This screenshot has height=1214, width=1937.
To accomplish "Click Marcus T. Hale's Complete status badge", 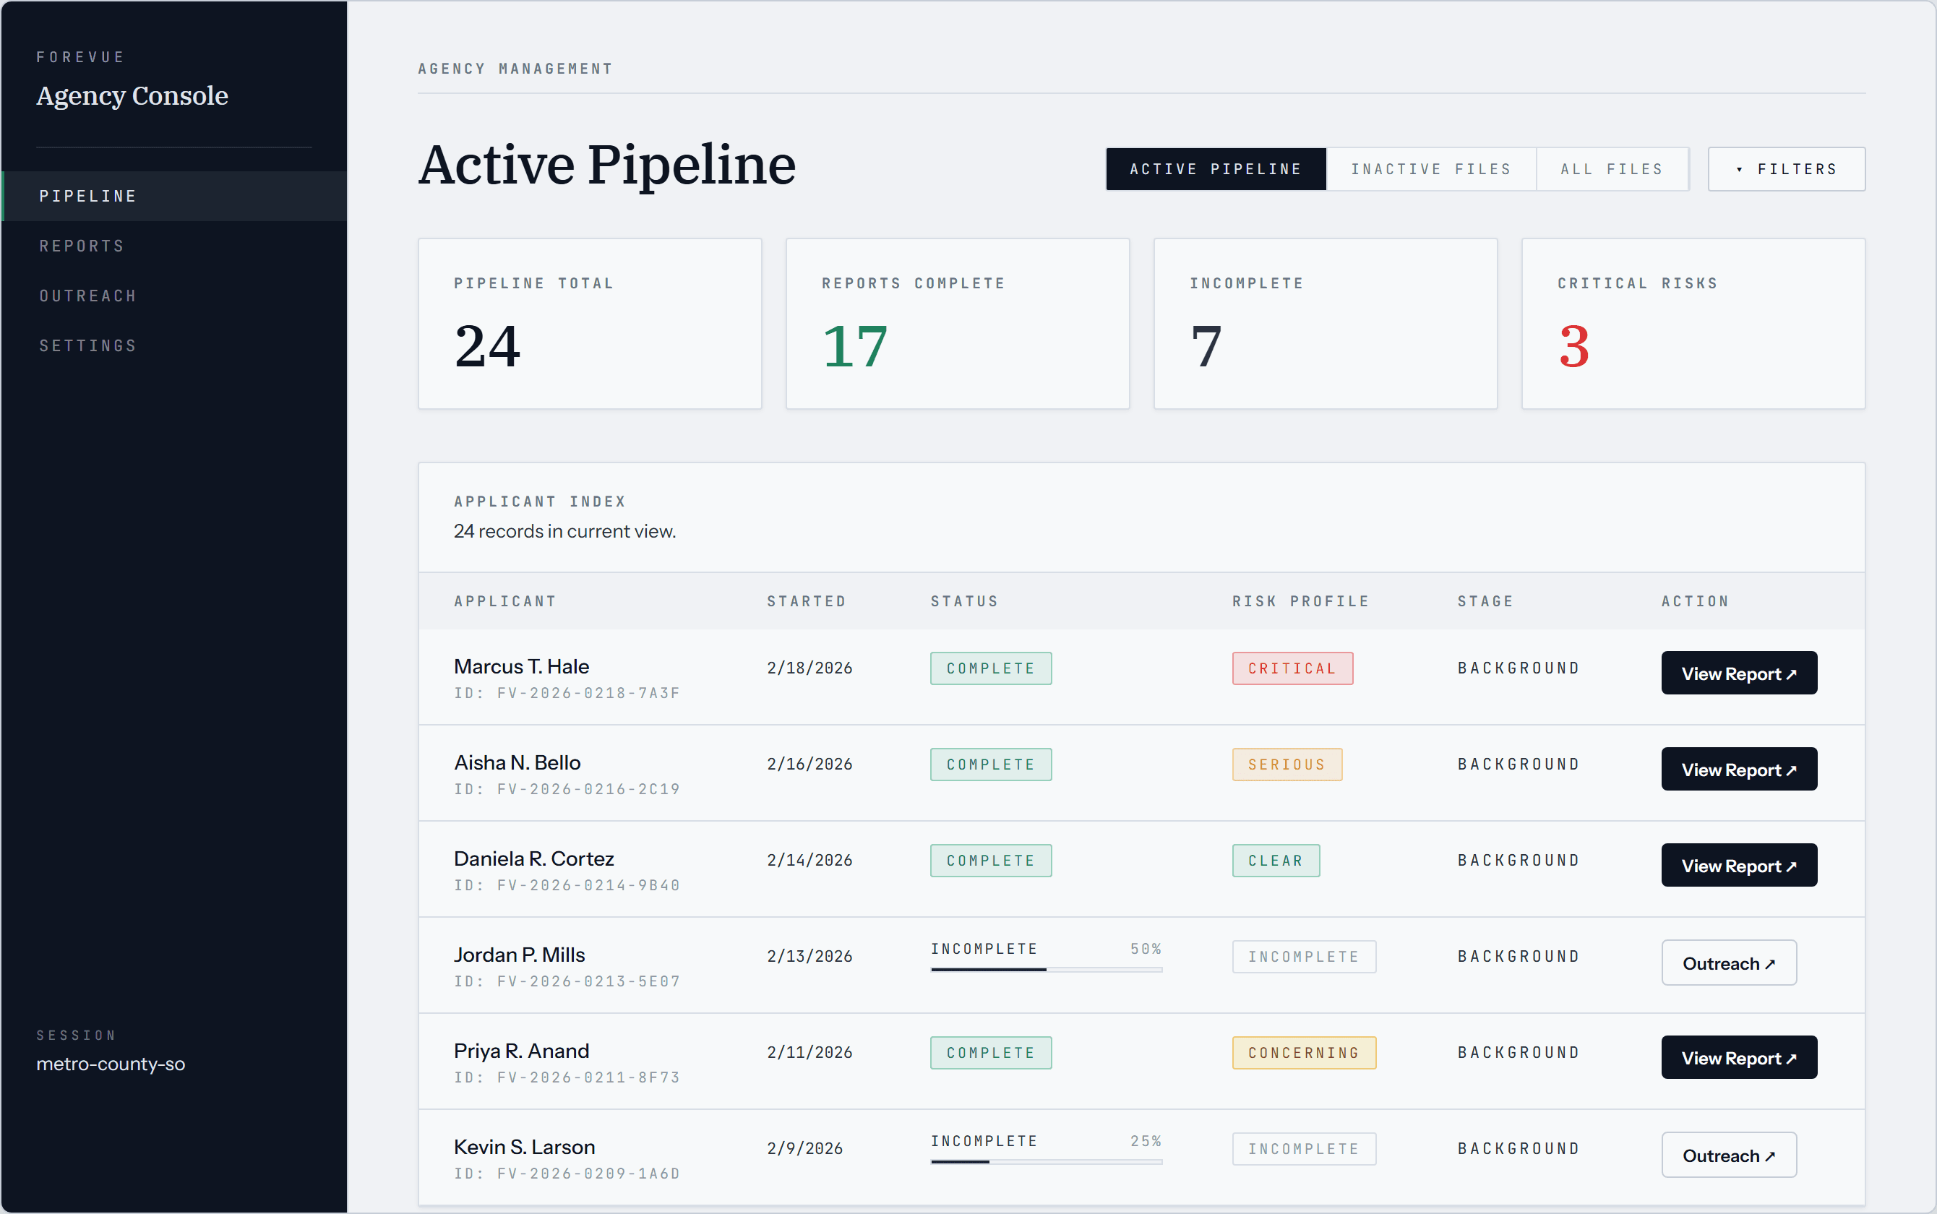I will point(990,668).
